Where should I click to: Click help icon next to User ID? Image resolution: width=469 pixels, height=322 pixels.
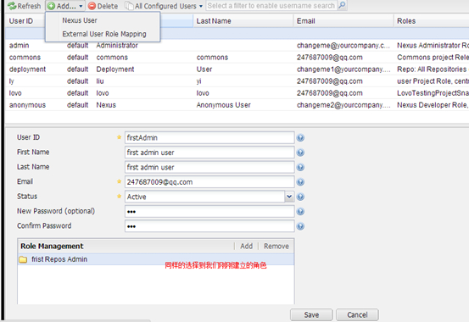coord(300,138)
